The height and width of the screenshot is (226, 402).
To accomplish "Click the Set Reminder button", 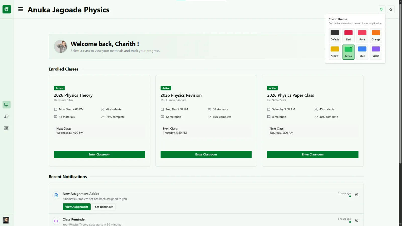I will [104, 207].
